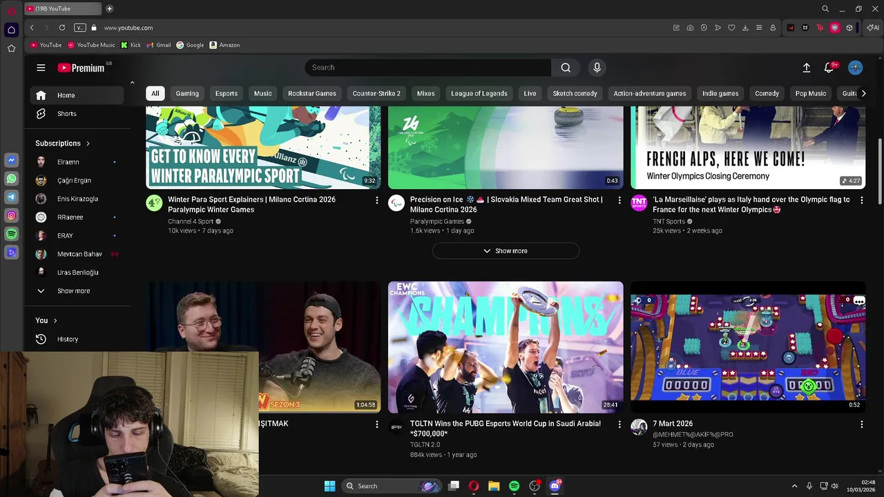Open Spotify in Opera sidebar
This screenshot has width=884, height=497.
(11, 235)
